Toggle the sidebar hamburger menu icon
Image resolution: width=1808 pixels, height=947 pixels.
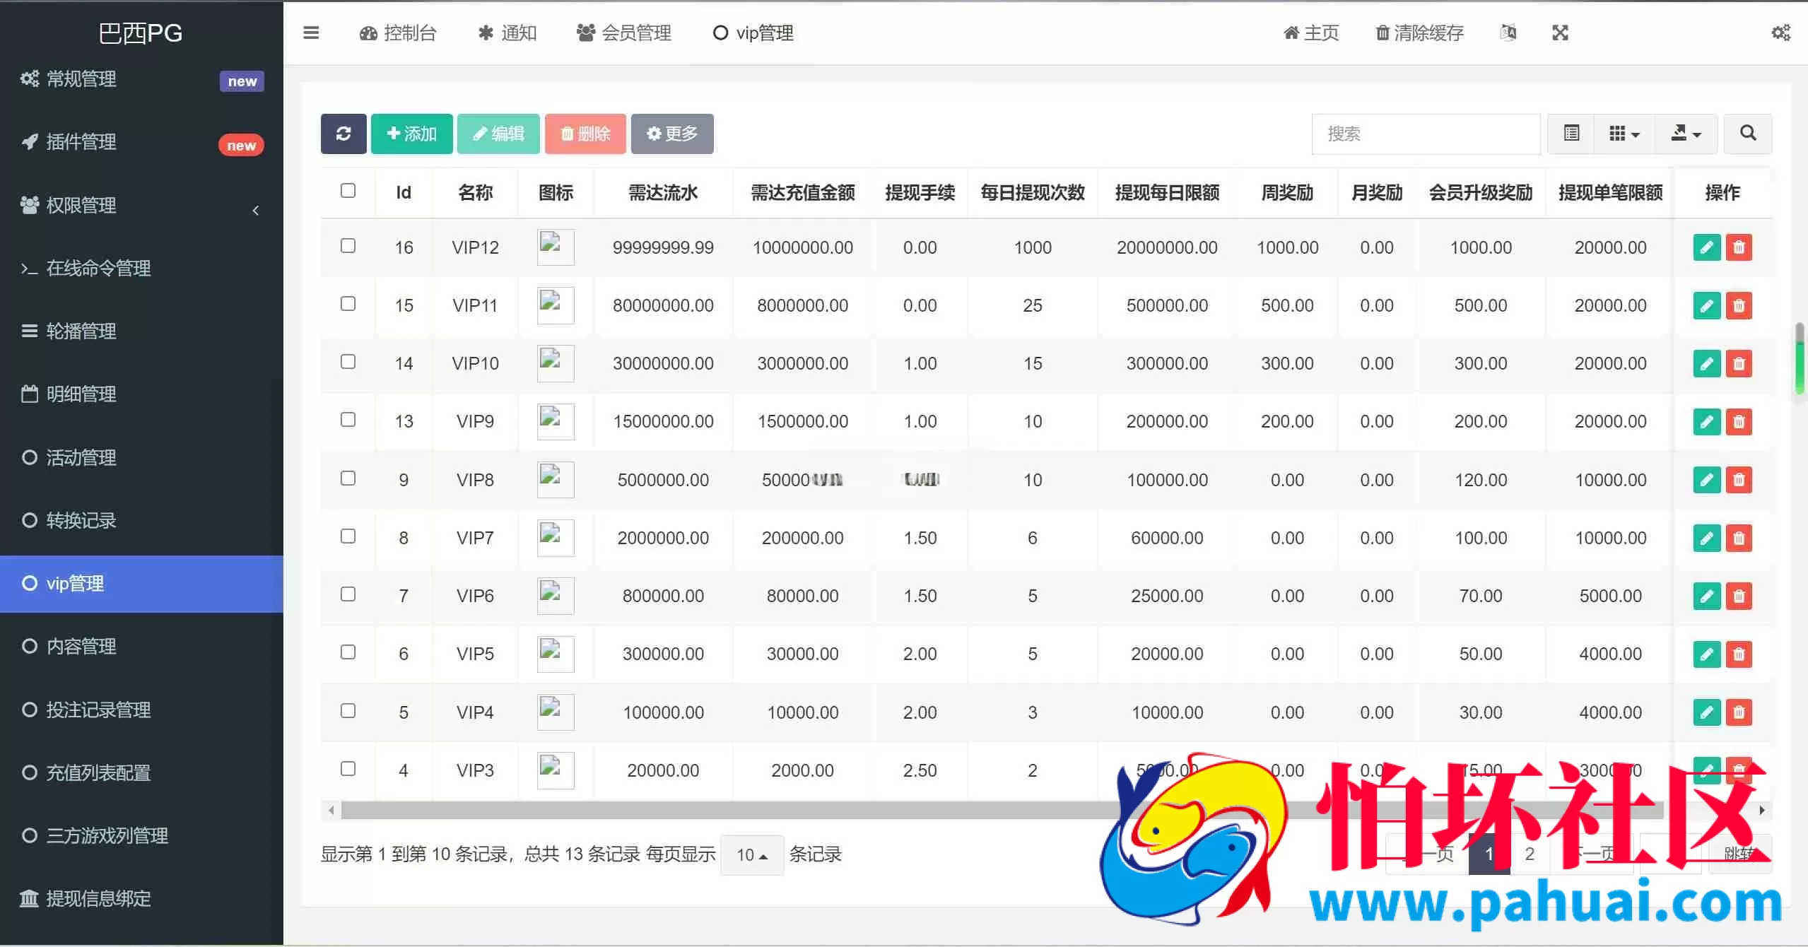311,33
